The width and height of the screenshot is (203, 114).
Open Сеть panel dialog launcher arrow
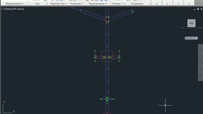47,4
